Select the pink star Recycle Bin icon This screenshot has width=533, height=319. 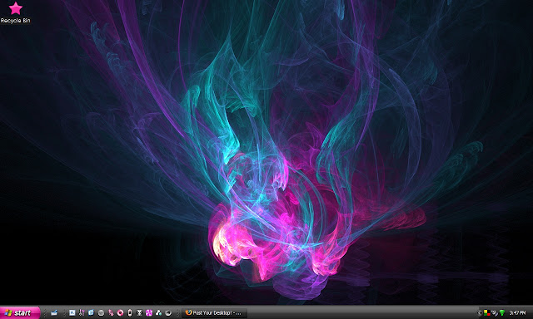coord(15,8)
